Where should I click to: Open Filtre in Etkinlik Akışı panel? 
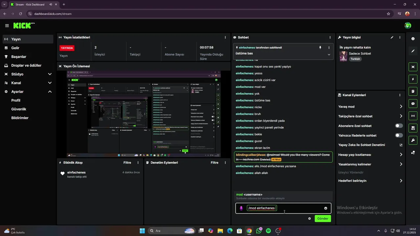[x=127, y=163]
